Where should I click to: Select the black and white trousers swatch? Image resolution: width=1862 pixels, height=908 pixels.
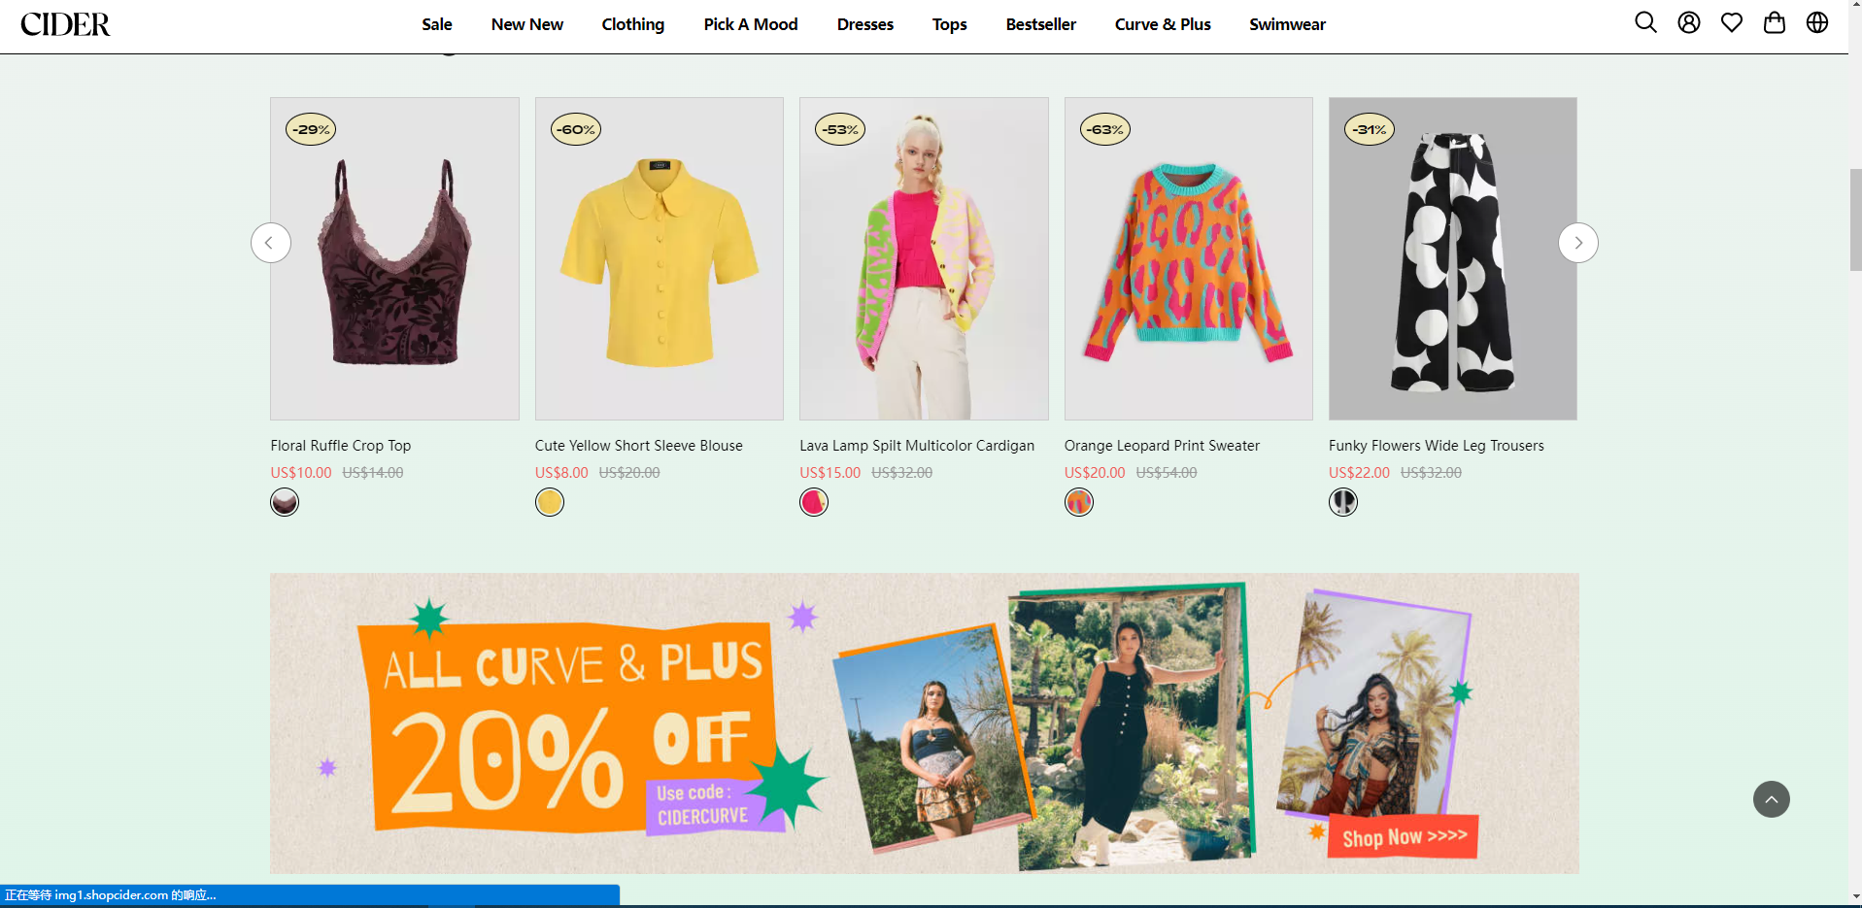1343,502
